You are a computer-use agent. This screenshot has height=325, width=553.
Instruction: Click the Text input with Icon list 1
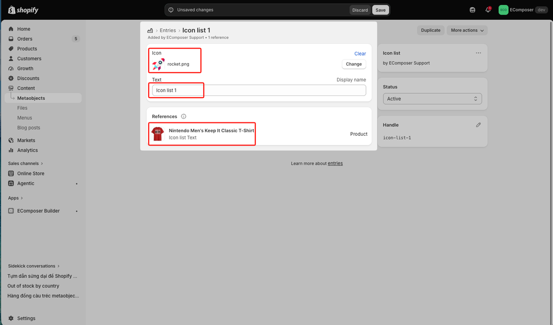point(259,90)
